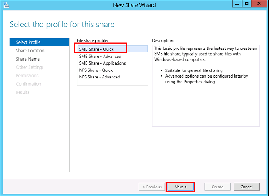Choose SMB Share - Advanced profile

pyautogui.click(x=100, y=57)
